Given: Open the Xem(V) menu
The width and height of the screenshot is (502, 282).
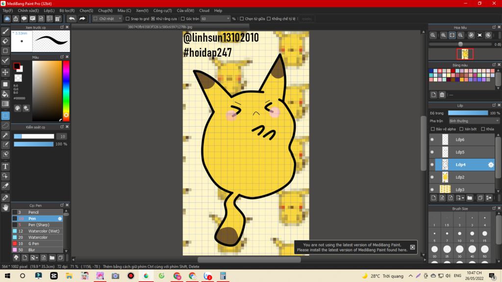Looking at the screenshot, I should (142, 11).
